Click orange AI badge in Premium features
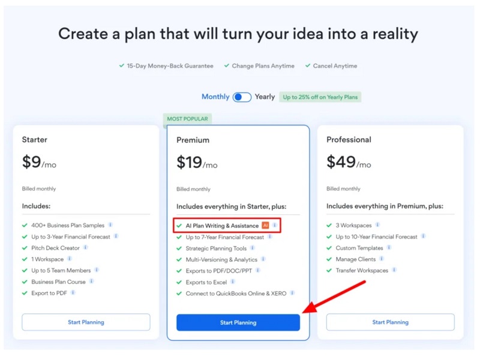 tap(265, 226)
